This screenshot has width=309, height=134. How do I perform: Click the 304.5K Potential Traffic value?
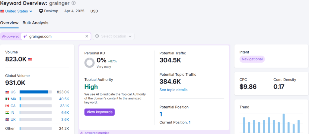tap(170, 60)
